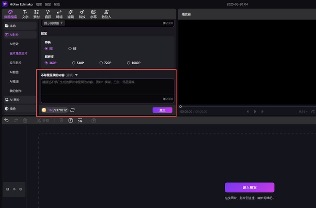Click the purple 產生 (Generate) button
Screen dimensions: 316x208
162,110
